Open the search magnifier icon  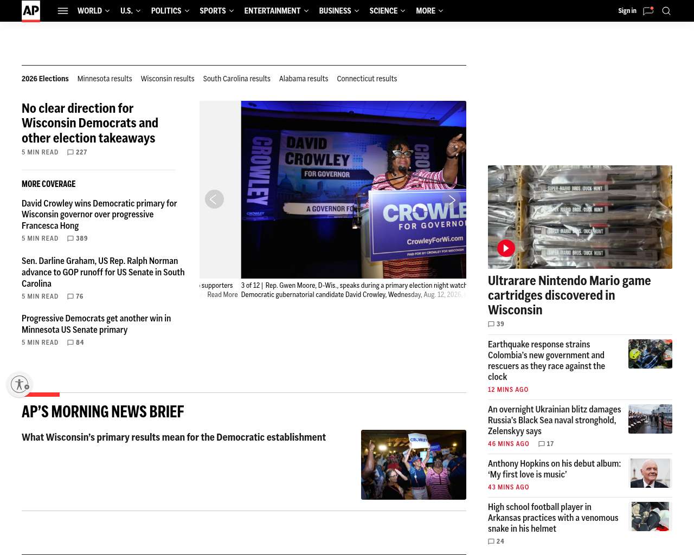tap(666, 11)
